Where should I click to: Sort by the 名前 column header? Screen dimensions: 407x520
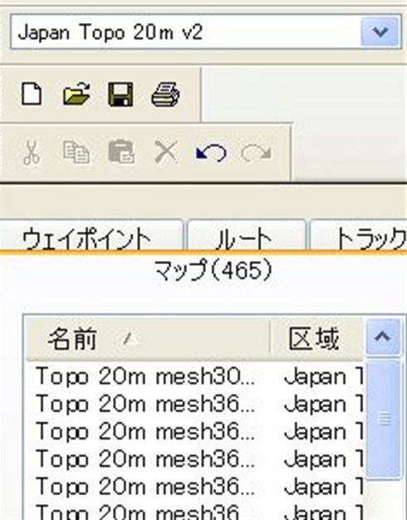coord(148,338)
